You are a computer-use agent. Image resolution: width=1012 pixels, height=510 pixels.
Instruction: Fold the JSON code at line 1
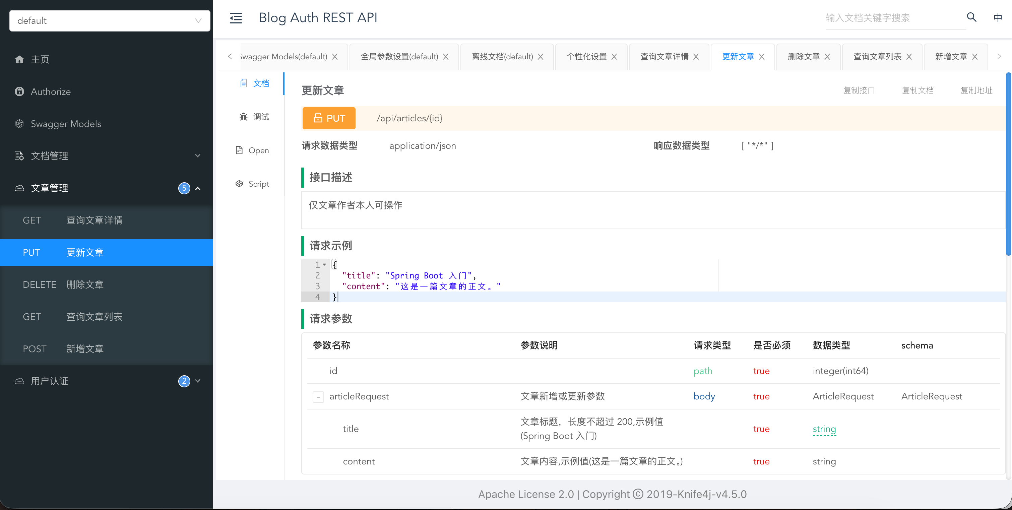[x=324, y=264]
